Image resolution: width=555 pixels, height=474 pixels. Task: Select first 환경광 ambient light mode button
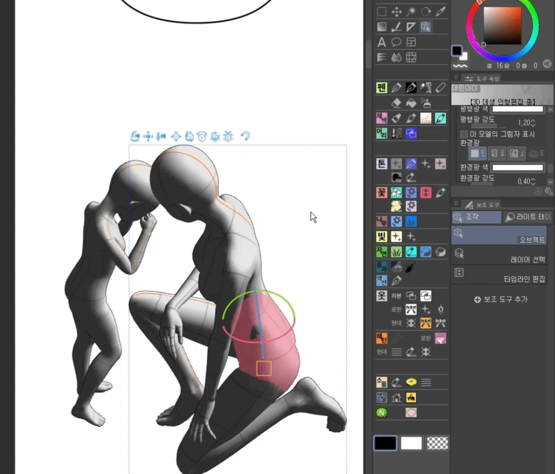coord(477,153)
